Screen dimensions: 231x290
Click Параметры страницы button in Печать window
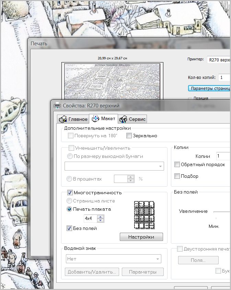(209, 89)
